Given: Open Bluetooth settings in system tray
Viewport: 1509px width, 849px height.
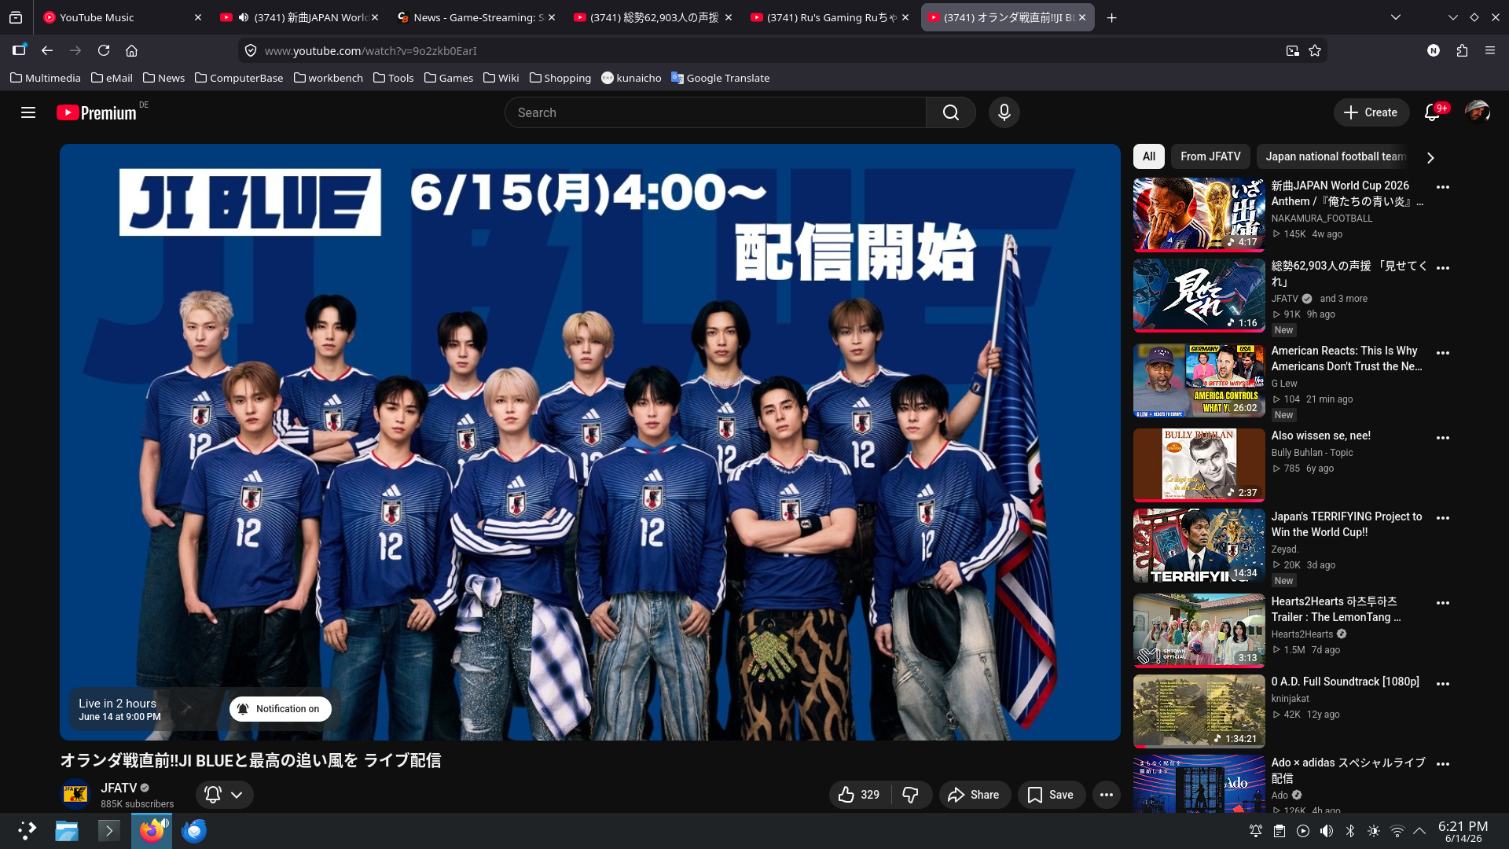Looking at the screenshot, I should click(1350, 831).
